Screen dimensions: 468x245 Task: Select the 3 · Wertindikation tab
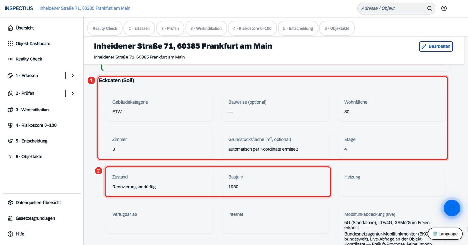coord(206,28)
